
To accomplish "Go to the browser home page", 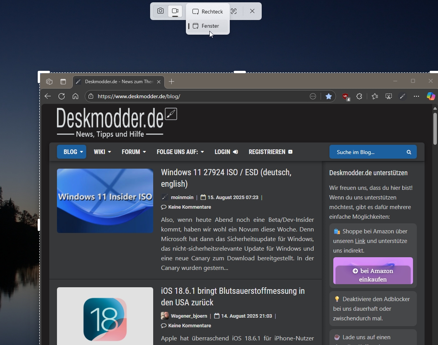I will (75, 96).
